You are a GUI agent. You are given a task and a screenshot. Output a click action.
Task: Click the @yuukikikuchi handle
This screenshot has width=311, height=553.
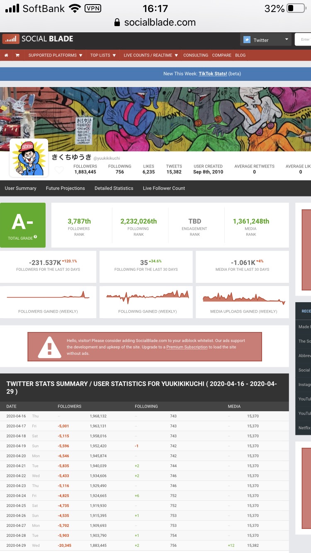point(107,158)
